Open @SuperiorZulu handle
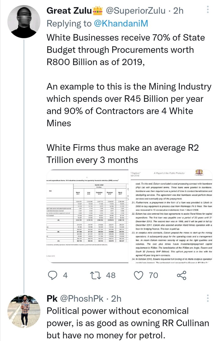Screen dimensions: 220x341 (135, 10)
